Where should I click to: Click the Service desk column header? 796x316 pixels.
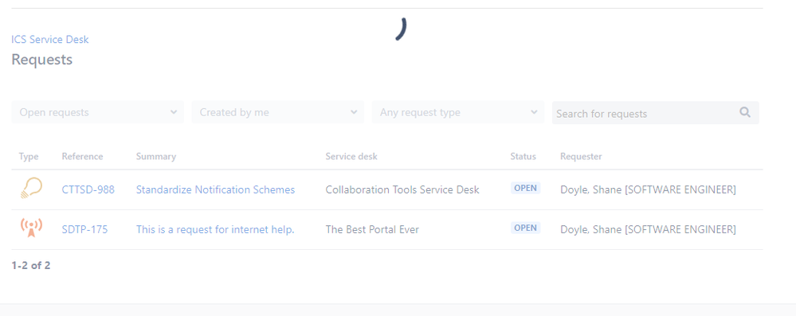click(351, 156)
